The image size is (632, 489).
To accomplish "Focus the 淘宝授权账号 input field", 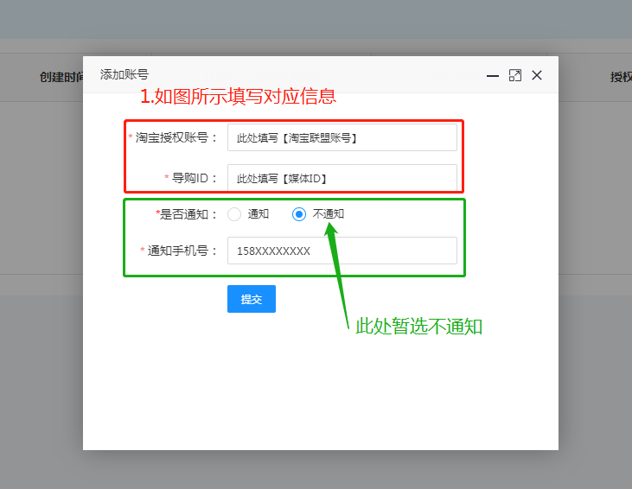I will coord(342,137).
